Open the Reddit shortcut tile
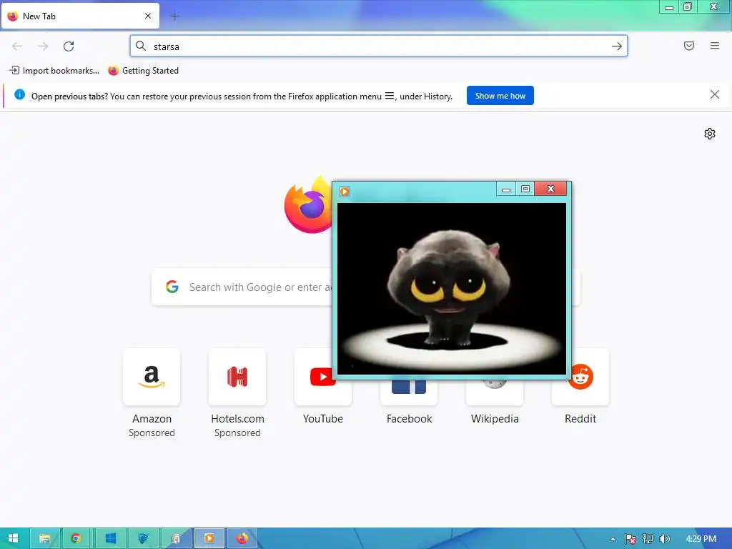 click(580, 377)
